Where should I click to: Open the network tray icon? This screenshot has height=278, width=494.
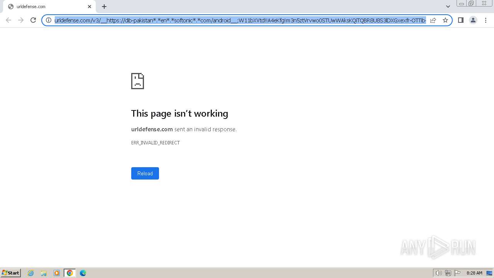(448, 273)
